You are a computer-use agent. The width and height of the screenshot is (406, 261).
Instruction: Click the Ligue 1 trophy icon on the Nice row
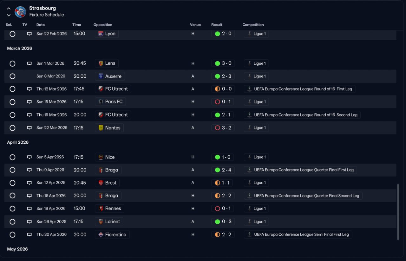point(250,157)
